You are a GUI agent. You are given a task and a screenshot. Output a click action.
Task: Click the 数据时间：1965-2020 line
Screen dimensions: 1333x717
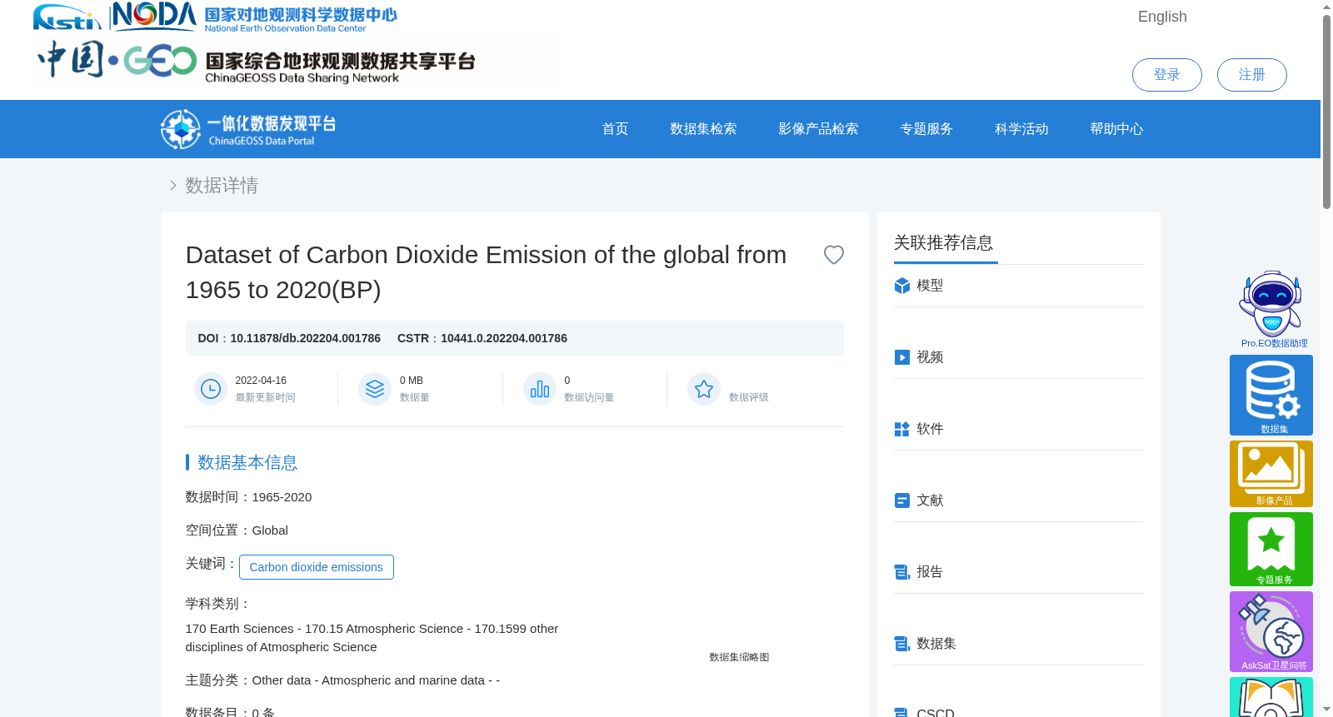click(x=248, y=497)
